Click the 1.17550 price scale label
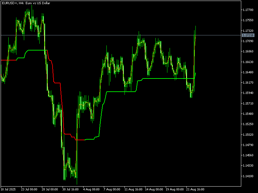This screenshot has width=258, height=193. (248, 20)
